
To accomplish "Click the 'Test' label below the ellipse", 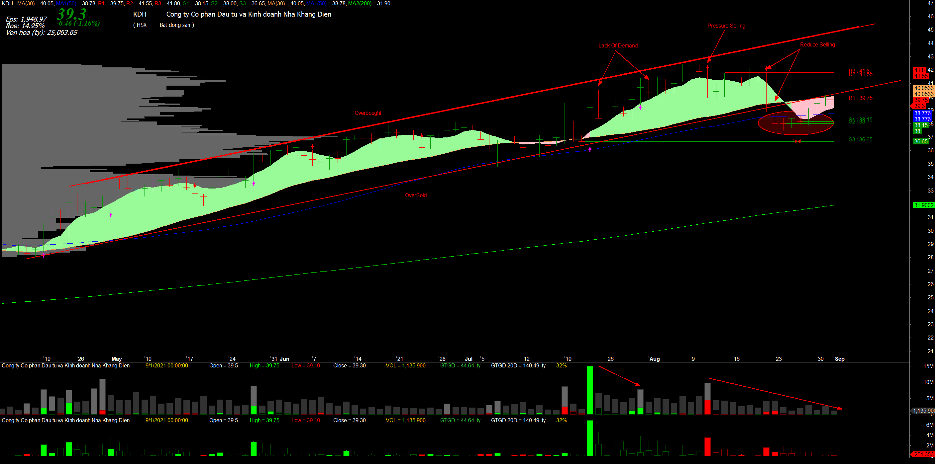I will [x=796, y=141].
